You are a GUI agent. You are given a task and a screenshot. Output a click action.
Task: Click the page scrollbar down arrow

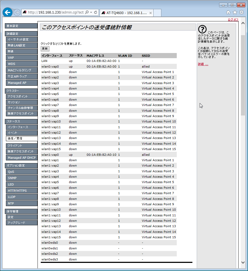pyautogui.click(x=243, y=262)
